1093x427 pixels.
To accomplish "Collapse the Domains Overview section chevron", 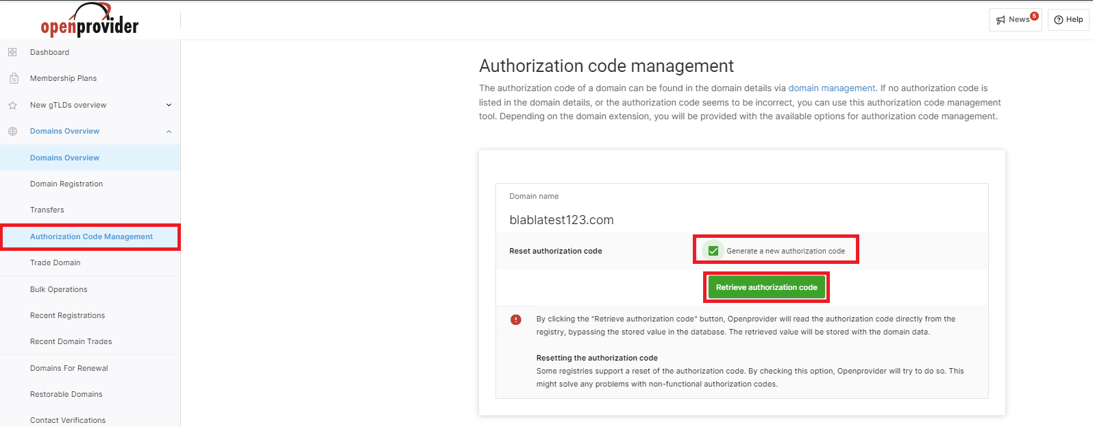I will pyautogui.click(x=169, y=132).
